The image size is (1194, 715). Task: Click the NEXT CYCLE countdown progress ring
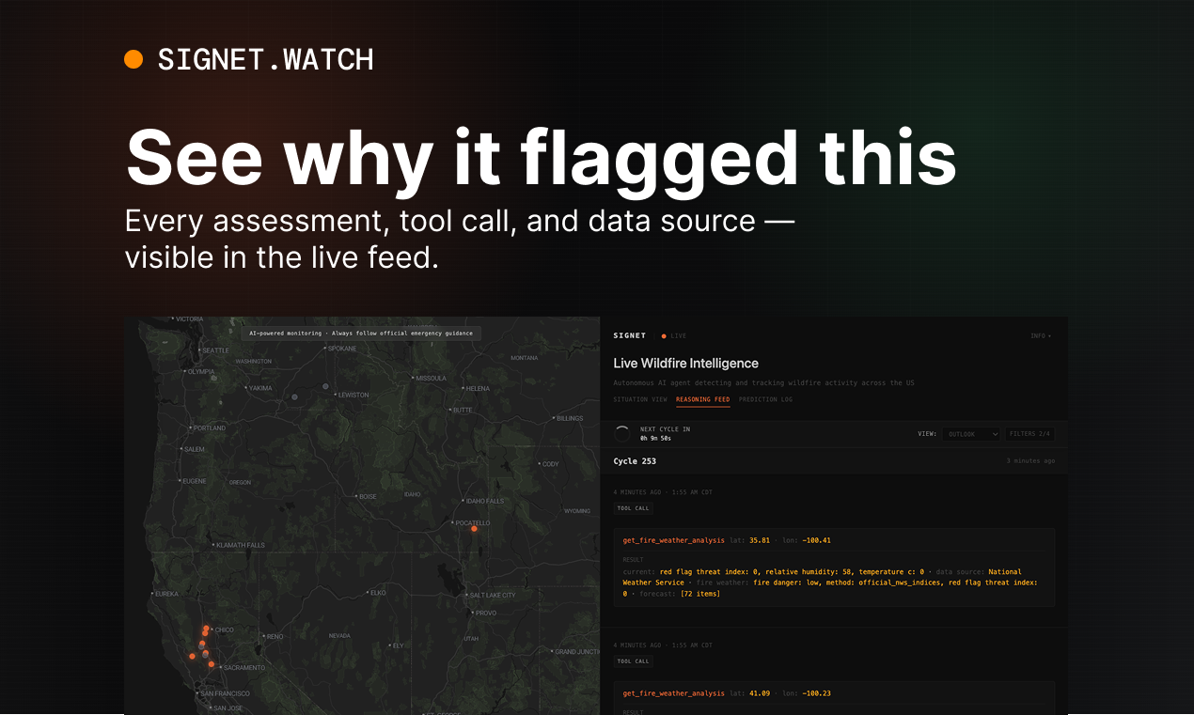(x=622, y=433)
